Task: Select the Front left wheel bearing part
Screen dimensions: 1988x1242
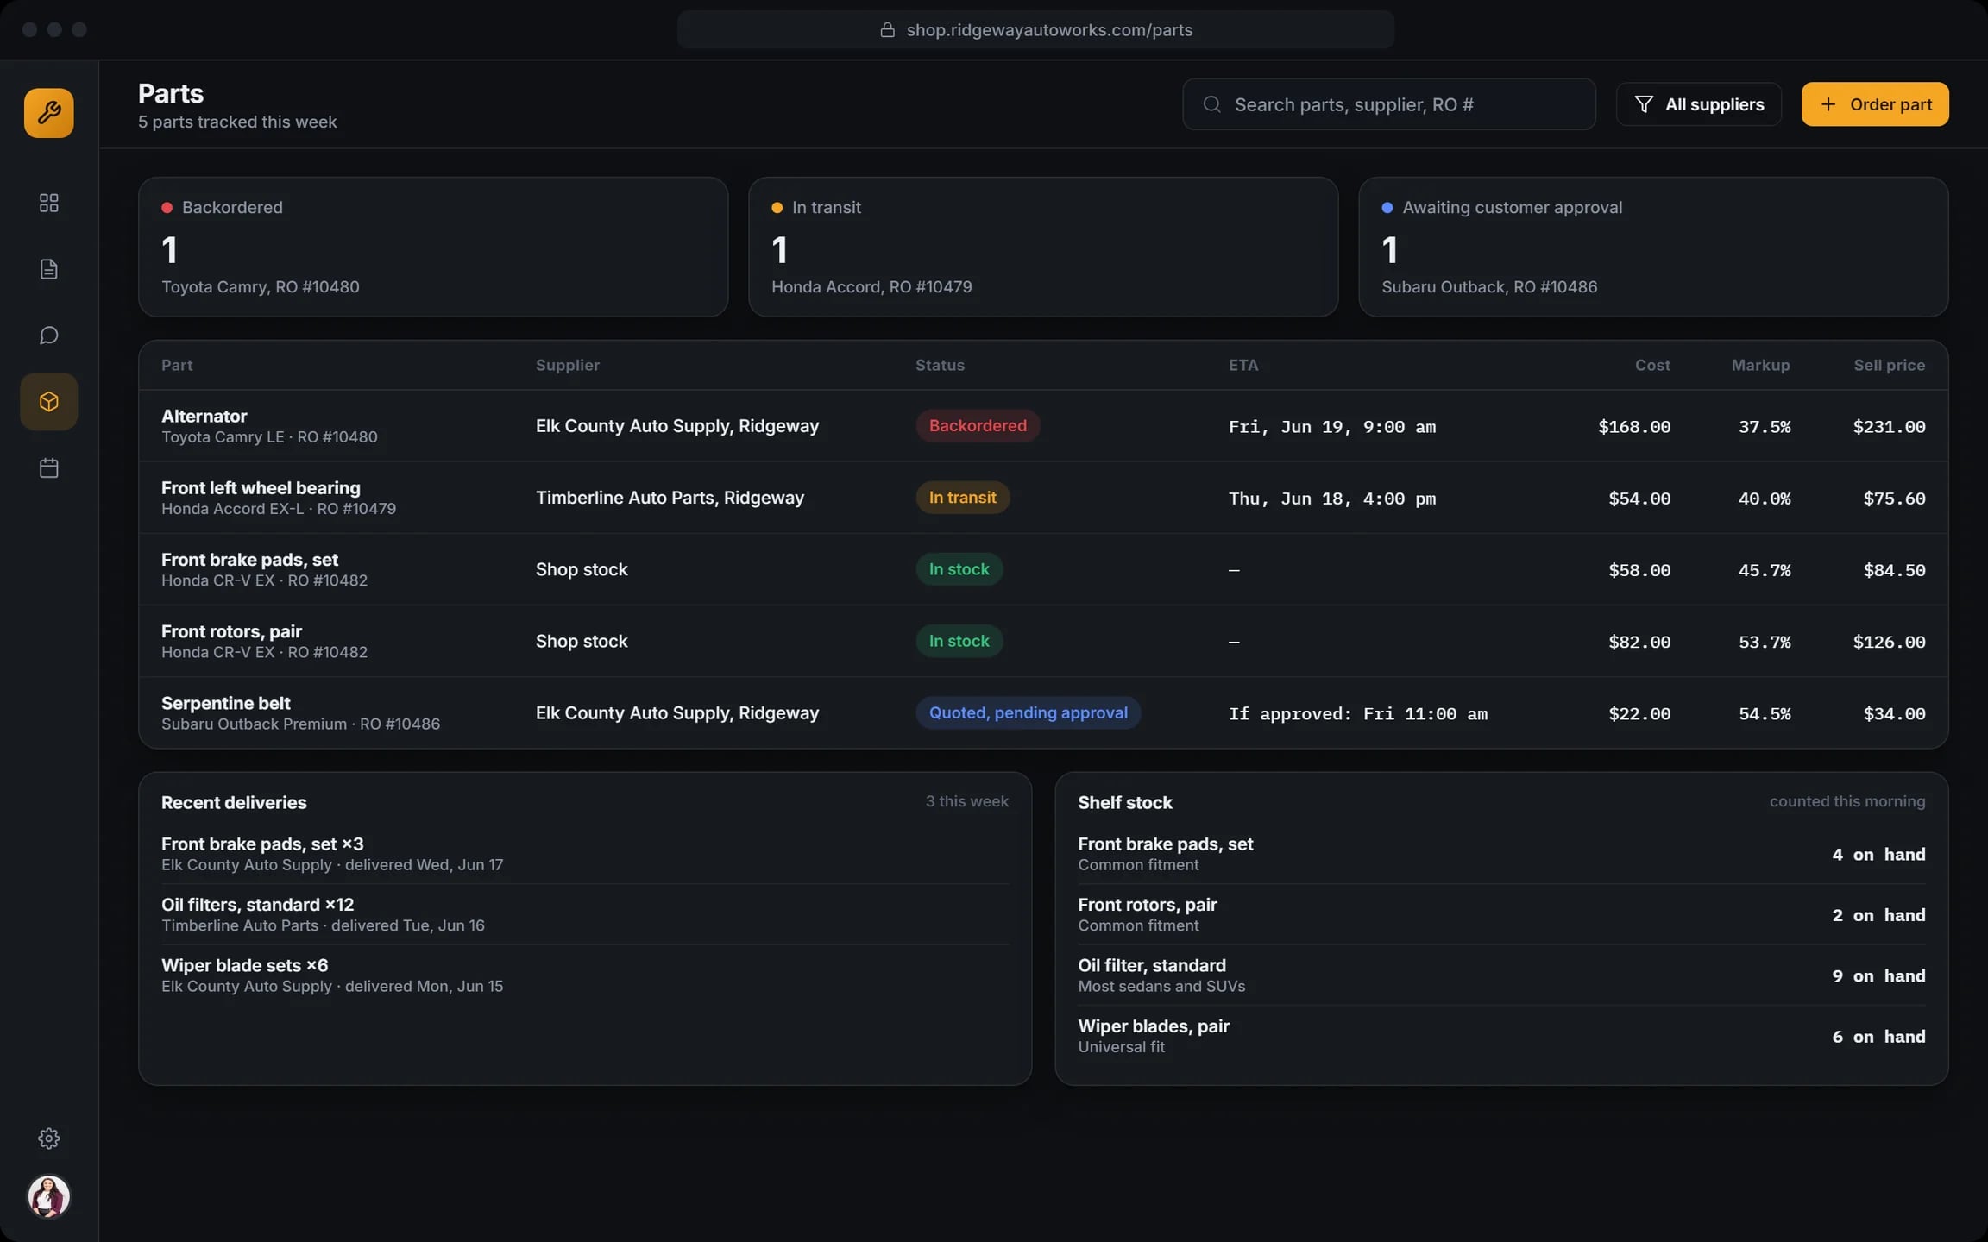Action: pos(261,488)
